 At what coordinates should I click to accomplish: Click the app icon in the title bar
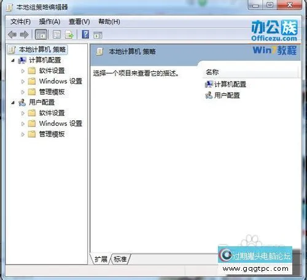(x=10, y=7)
